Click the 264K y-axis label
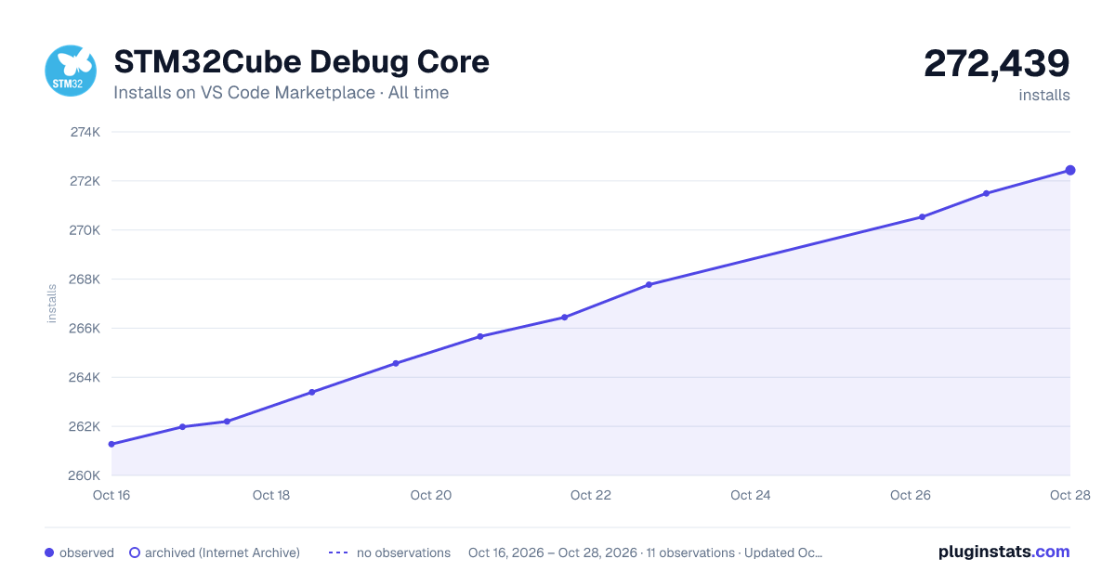Image resolution: width=1115 pixels, height=585 pixels. (x=85, y=378)
